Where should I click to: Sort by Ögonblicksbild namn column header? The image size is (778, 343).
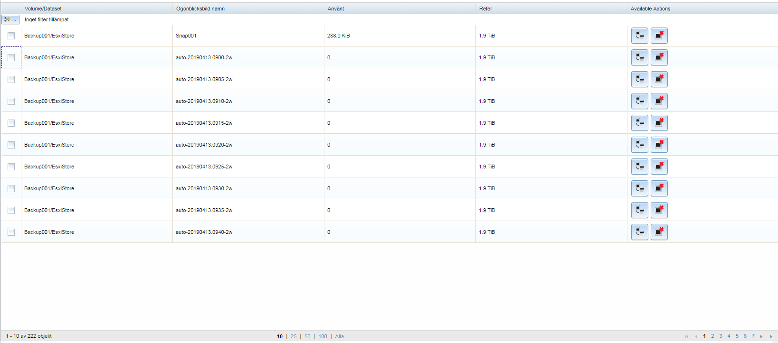coord(200,9)
